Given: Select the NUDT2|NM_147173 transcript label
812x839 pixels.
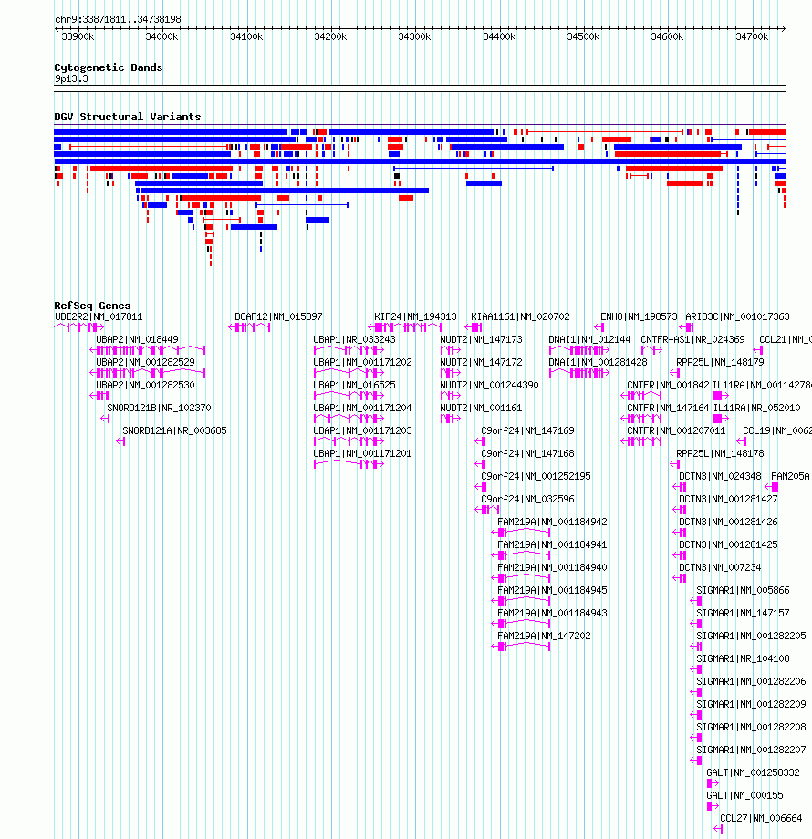Looking at the screenshot, I should (x=481, y=340).
